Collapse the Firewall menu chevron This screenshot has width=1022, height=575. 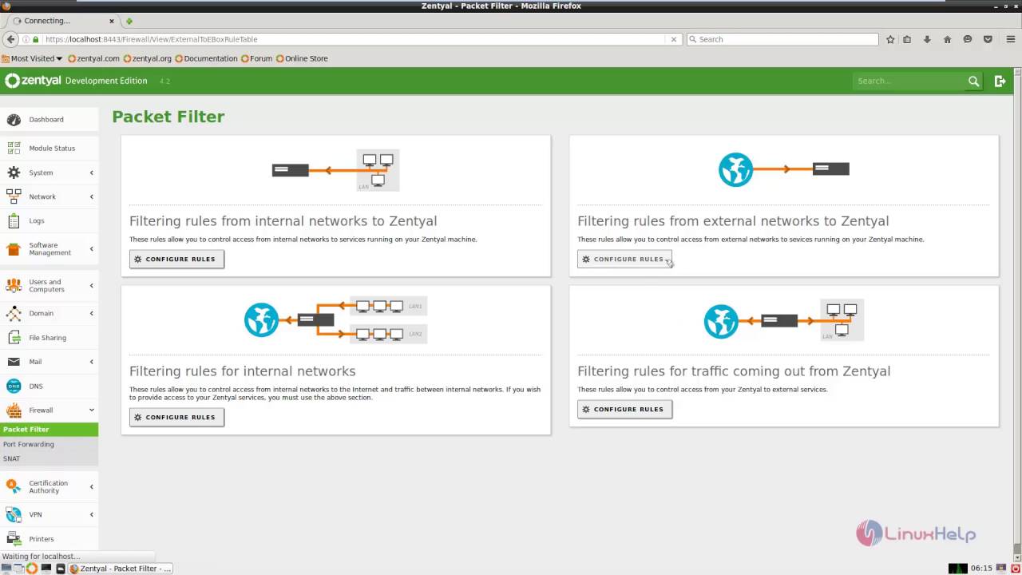[x=91, y=410]
